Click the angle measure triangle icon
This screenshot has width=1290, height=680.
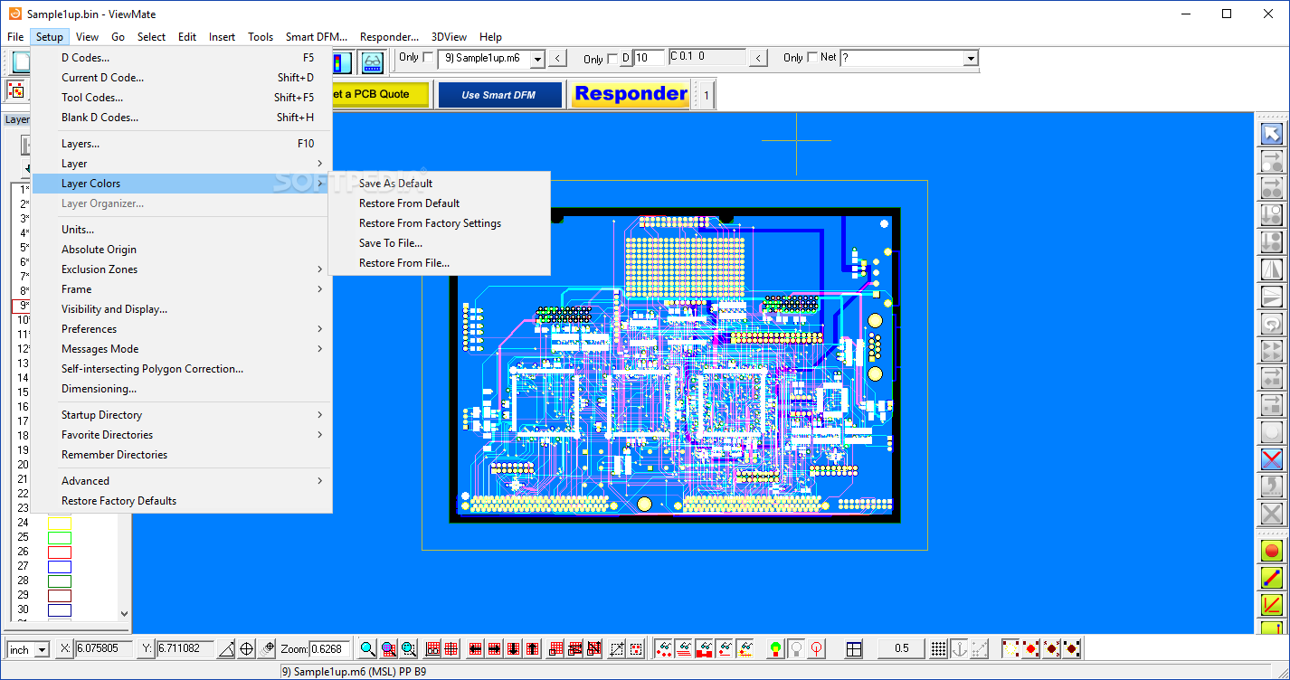226,648
